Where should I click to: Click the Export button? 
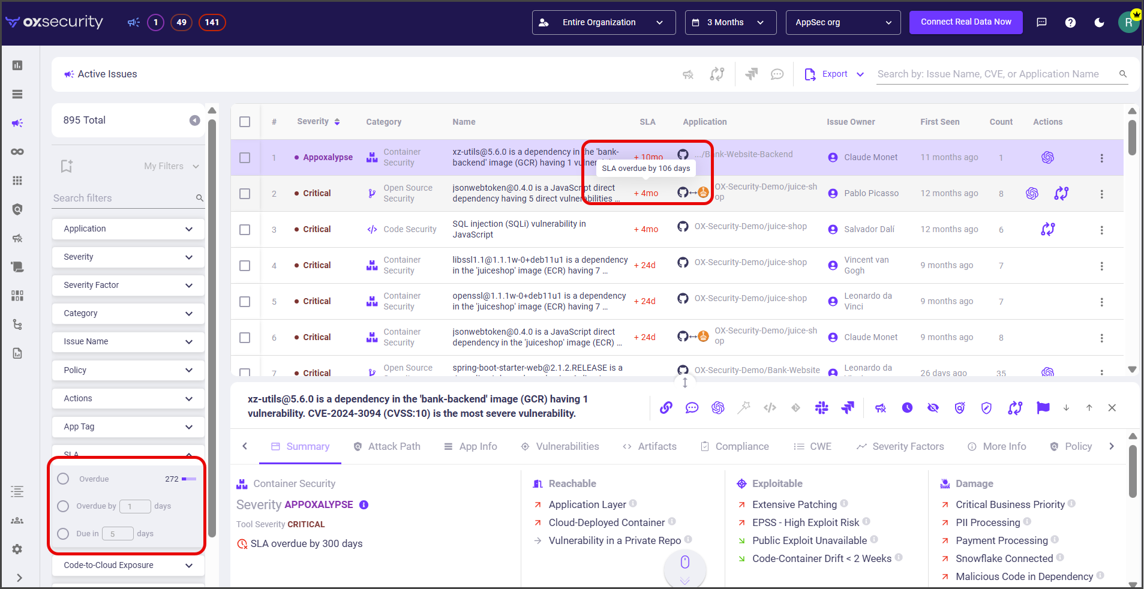click(834, 74)
